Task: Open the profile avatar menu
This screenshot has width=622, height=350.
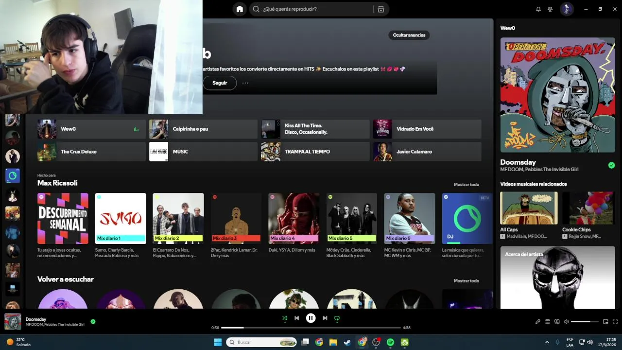Action: tap(567, 9)
